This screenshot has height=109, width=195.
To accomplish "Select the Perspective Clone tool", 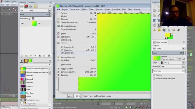I will coord(164,30).
